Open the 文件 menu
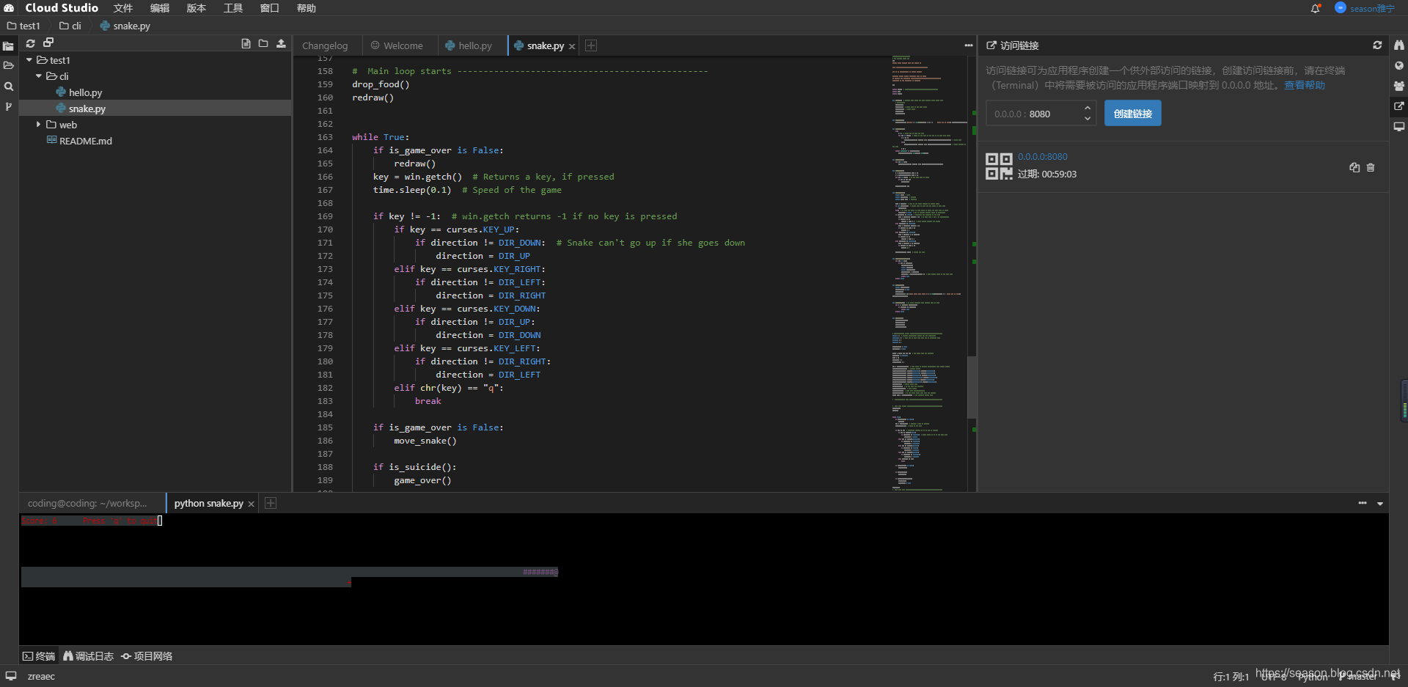 [x=123, y=8]
